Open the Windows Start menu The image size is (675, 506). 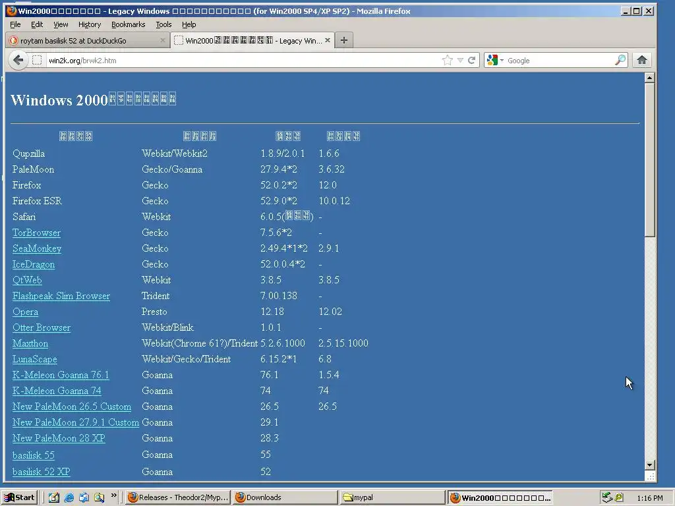[20, 497]
